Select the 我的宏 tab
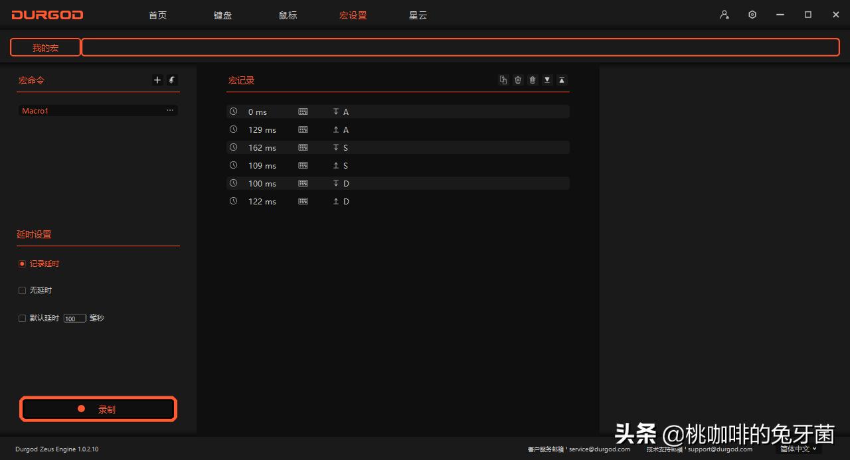The height and width of the screenshot is (460, 850). pos(45,46)
